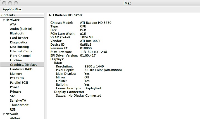
Task: Collapse the Hardware category triangle
Action: [x=4, y=20]
